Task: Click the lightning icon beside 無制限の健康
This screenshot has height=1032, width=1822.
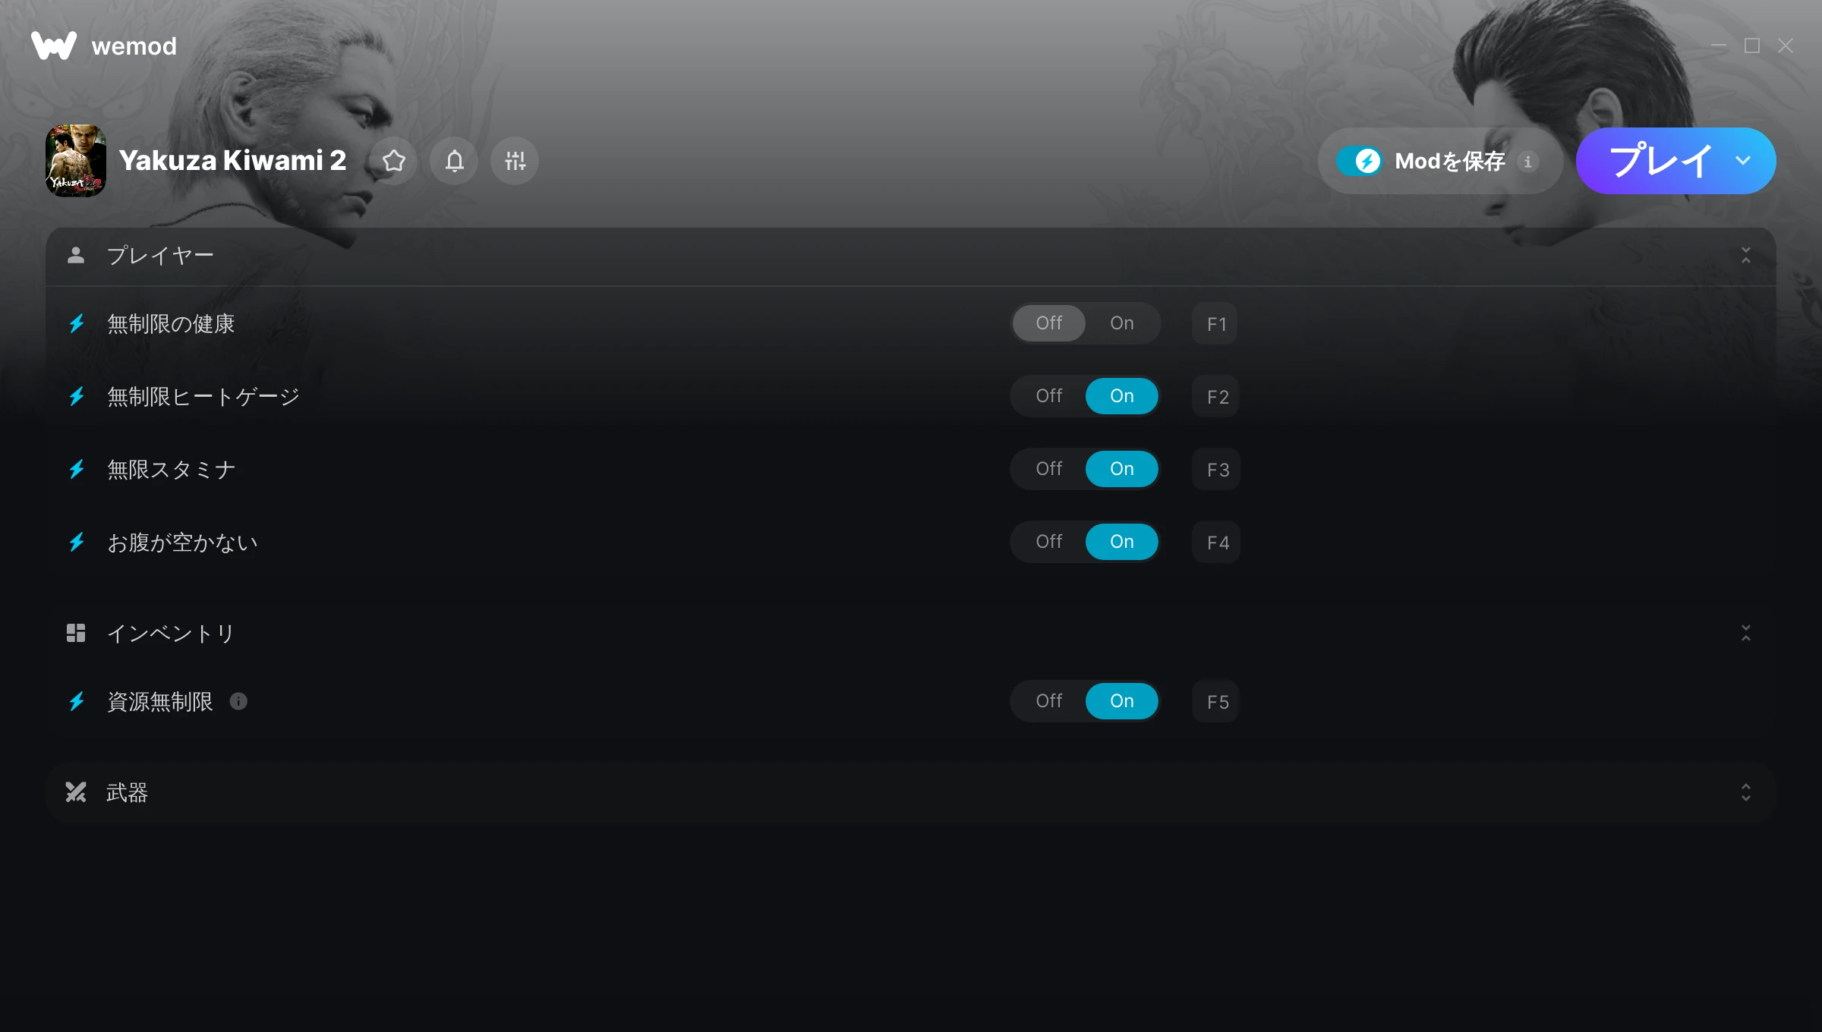Action: [x=77, y=323]
